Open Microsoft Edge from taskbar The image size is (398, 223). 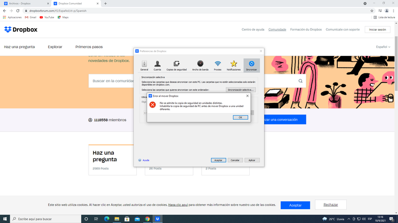point(106,219)
